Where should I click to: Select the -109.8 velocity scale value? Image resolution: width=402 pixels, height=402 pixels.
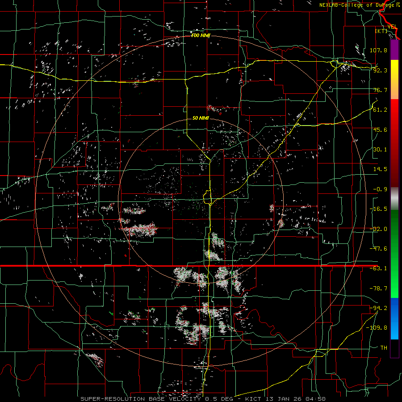[377, 328]
